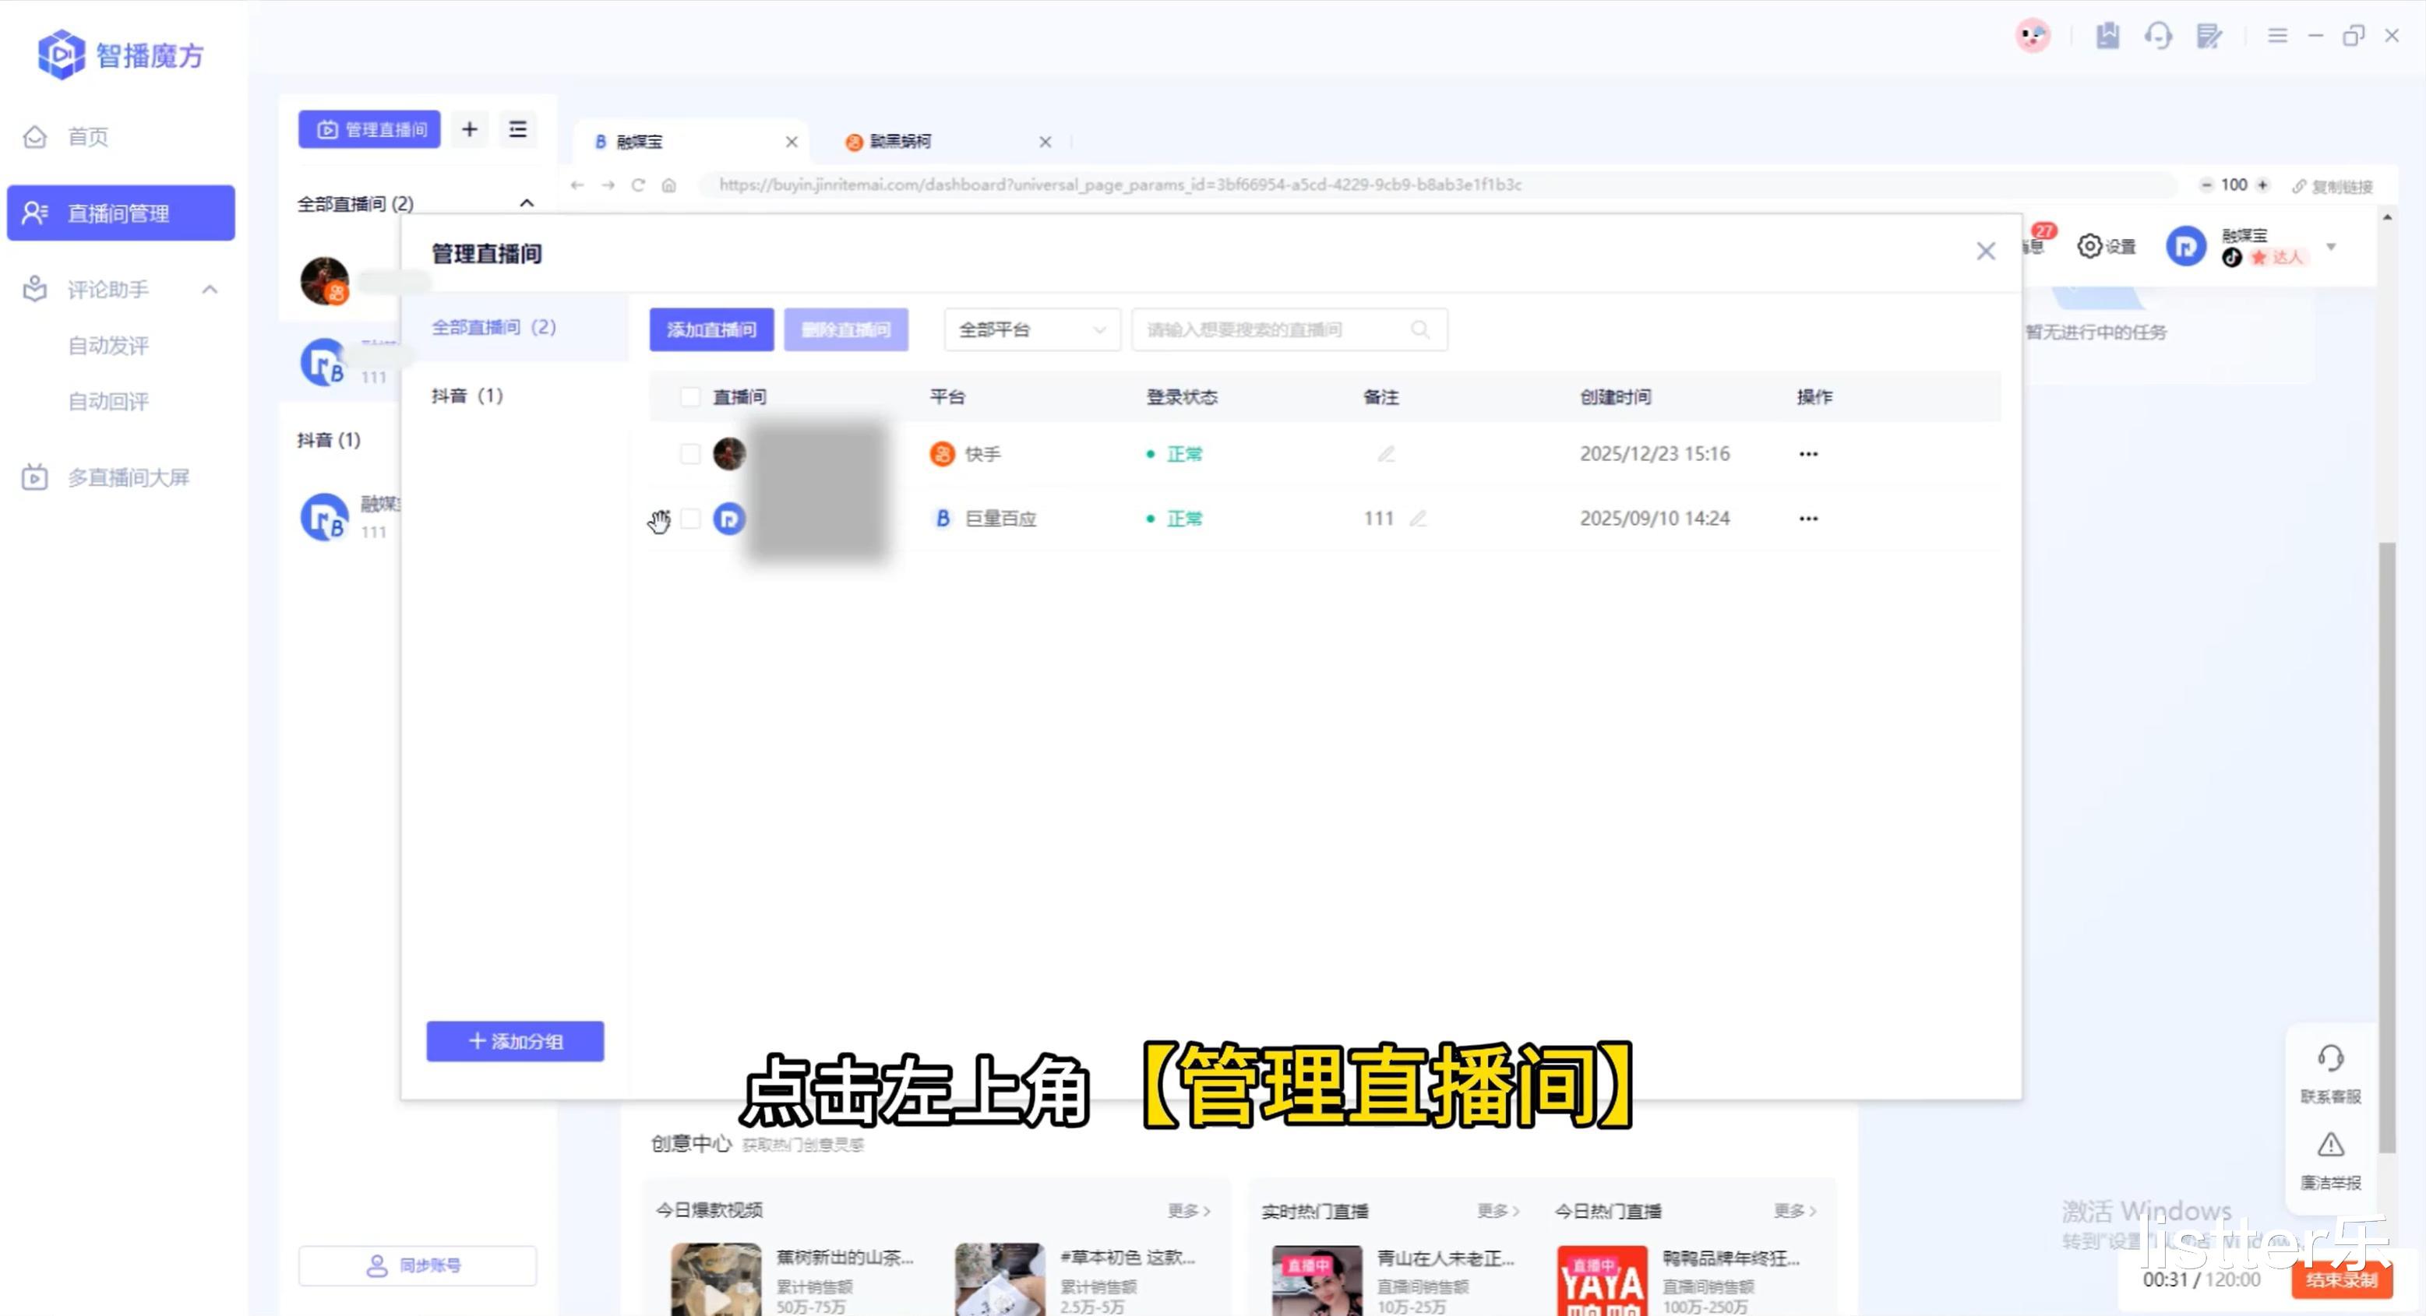Screen dimensions: 2426x1316
Task: Click the 添加分组 button
Action: click(x=514, y=1041)
